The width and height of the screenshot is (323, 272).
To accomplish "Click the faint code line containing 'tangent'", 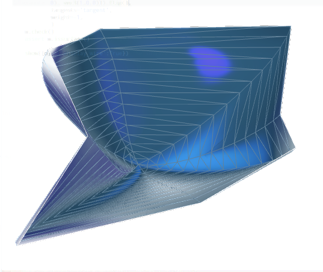I will click(x=81, y=10).
